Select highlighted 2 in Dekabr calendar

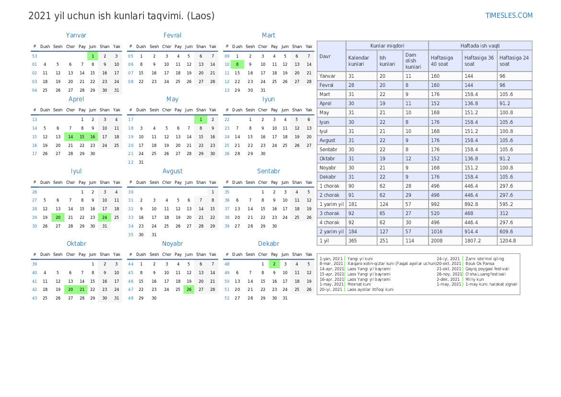coord(274,264)
